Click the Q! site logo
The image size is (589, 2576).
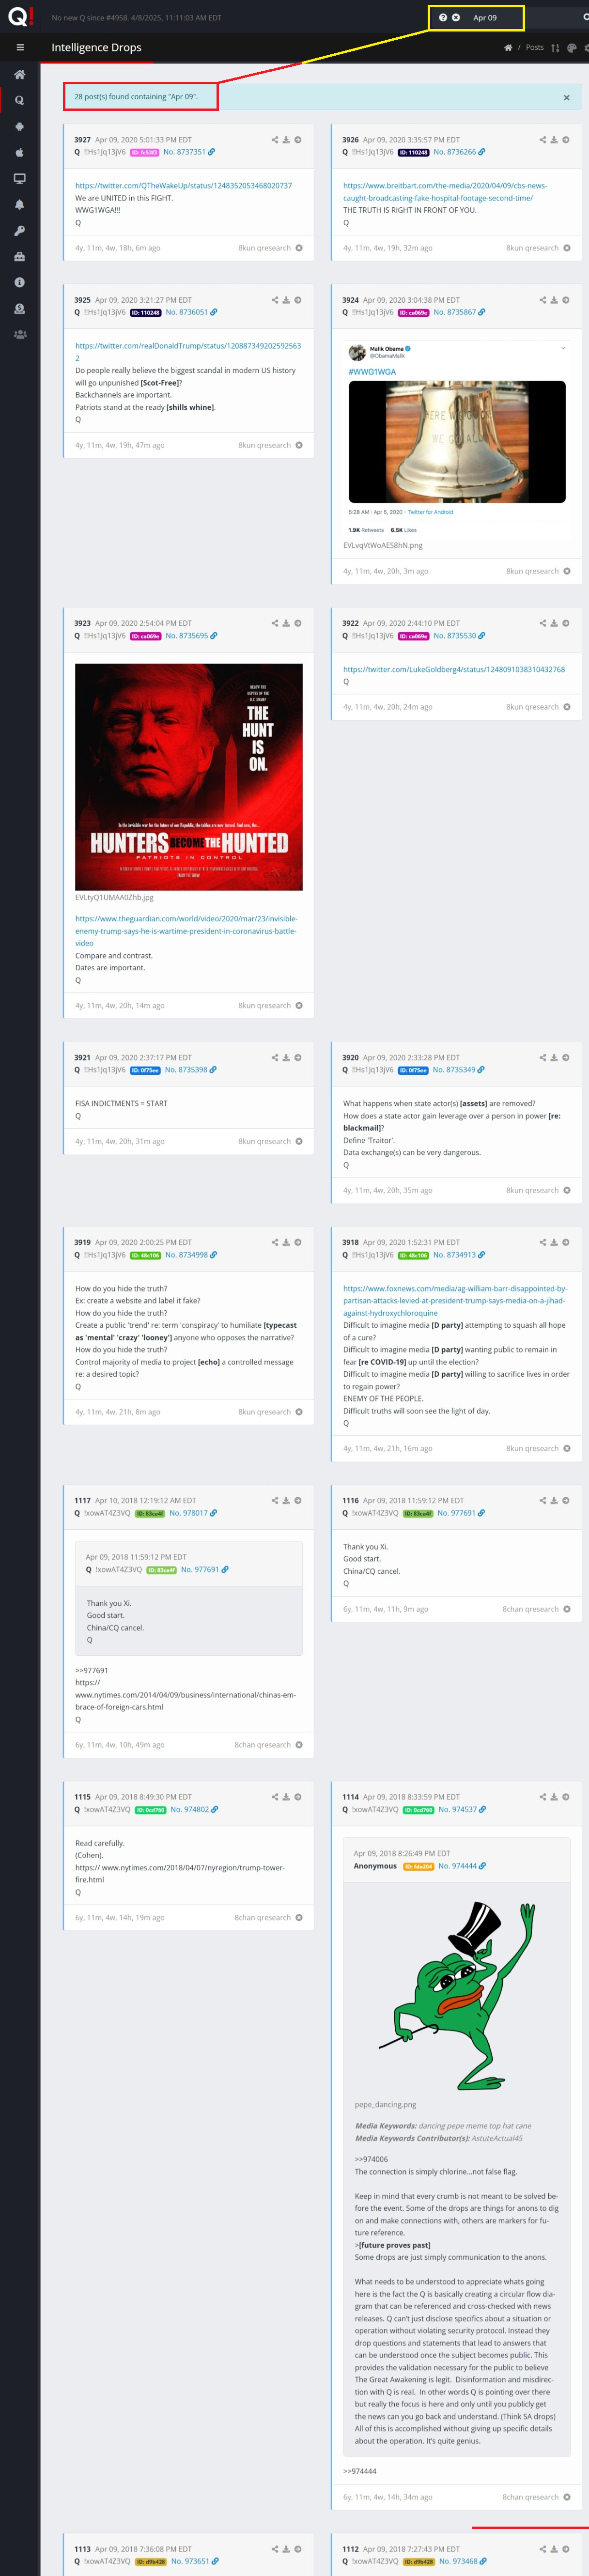click(20, 17)
